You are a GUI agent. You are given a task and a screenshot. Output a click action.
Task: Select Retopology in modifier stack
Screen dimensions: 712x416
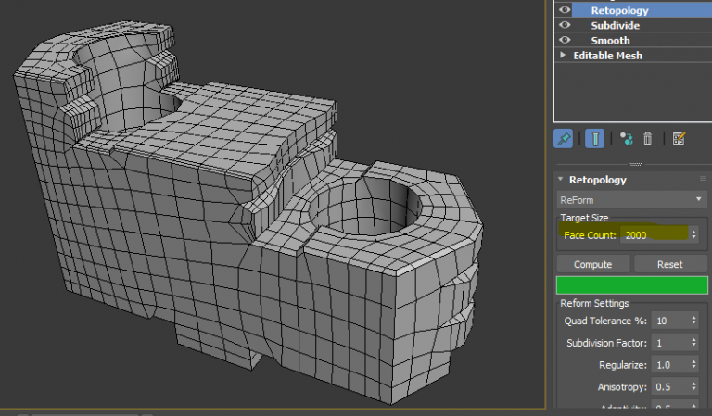click(x=619, y=10)
